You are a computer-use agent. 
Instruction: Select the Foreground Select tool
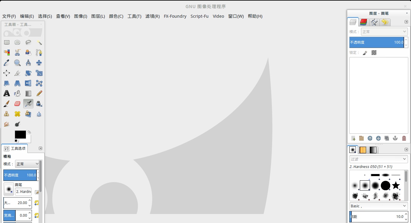point(28,53)
